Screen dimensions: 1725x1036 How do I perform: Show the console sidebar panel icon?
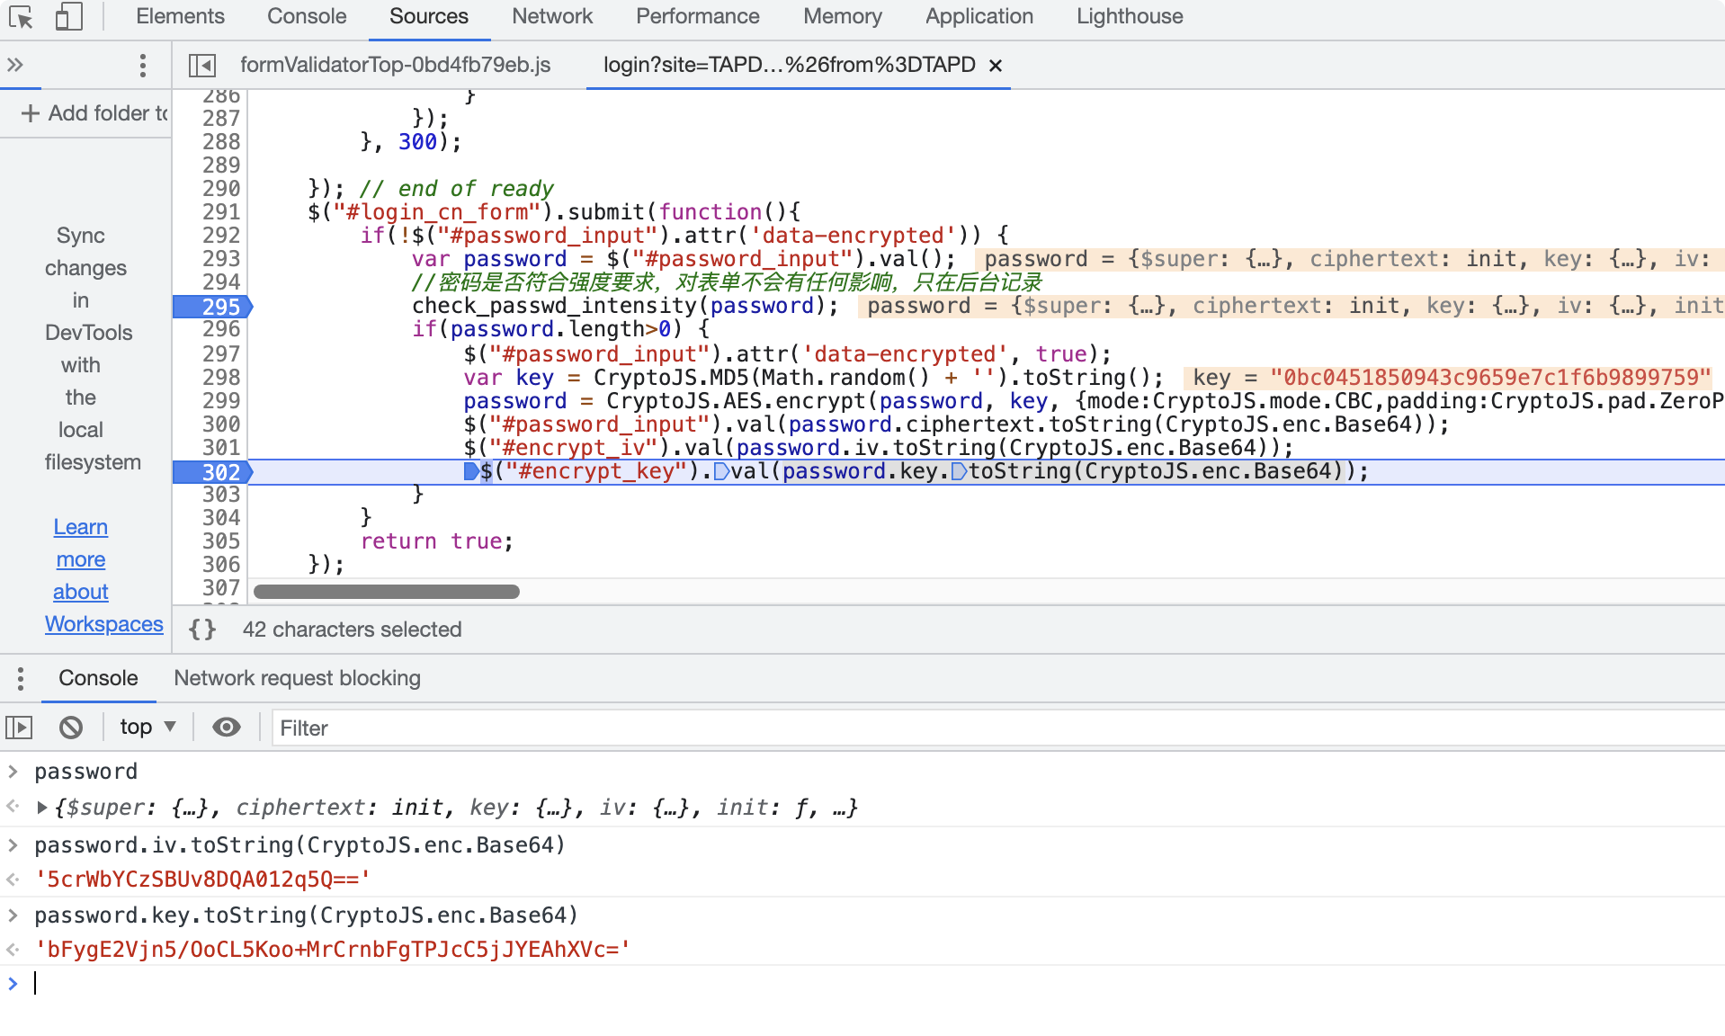(19, 728)
